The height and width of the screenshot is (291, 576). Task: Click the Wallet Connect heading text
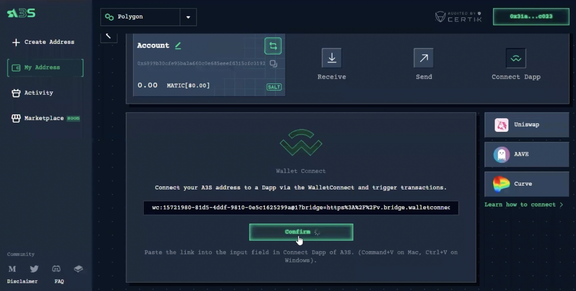point(301,171)
